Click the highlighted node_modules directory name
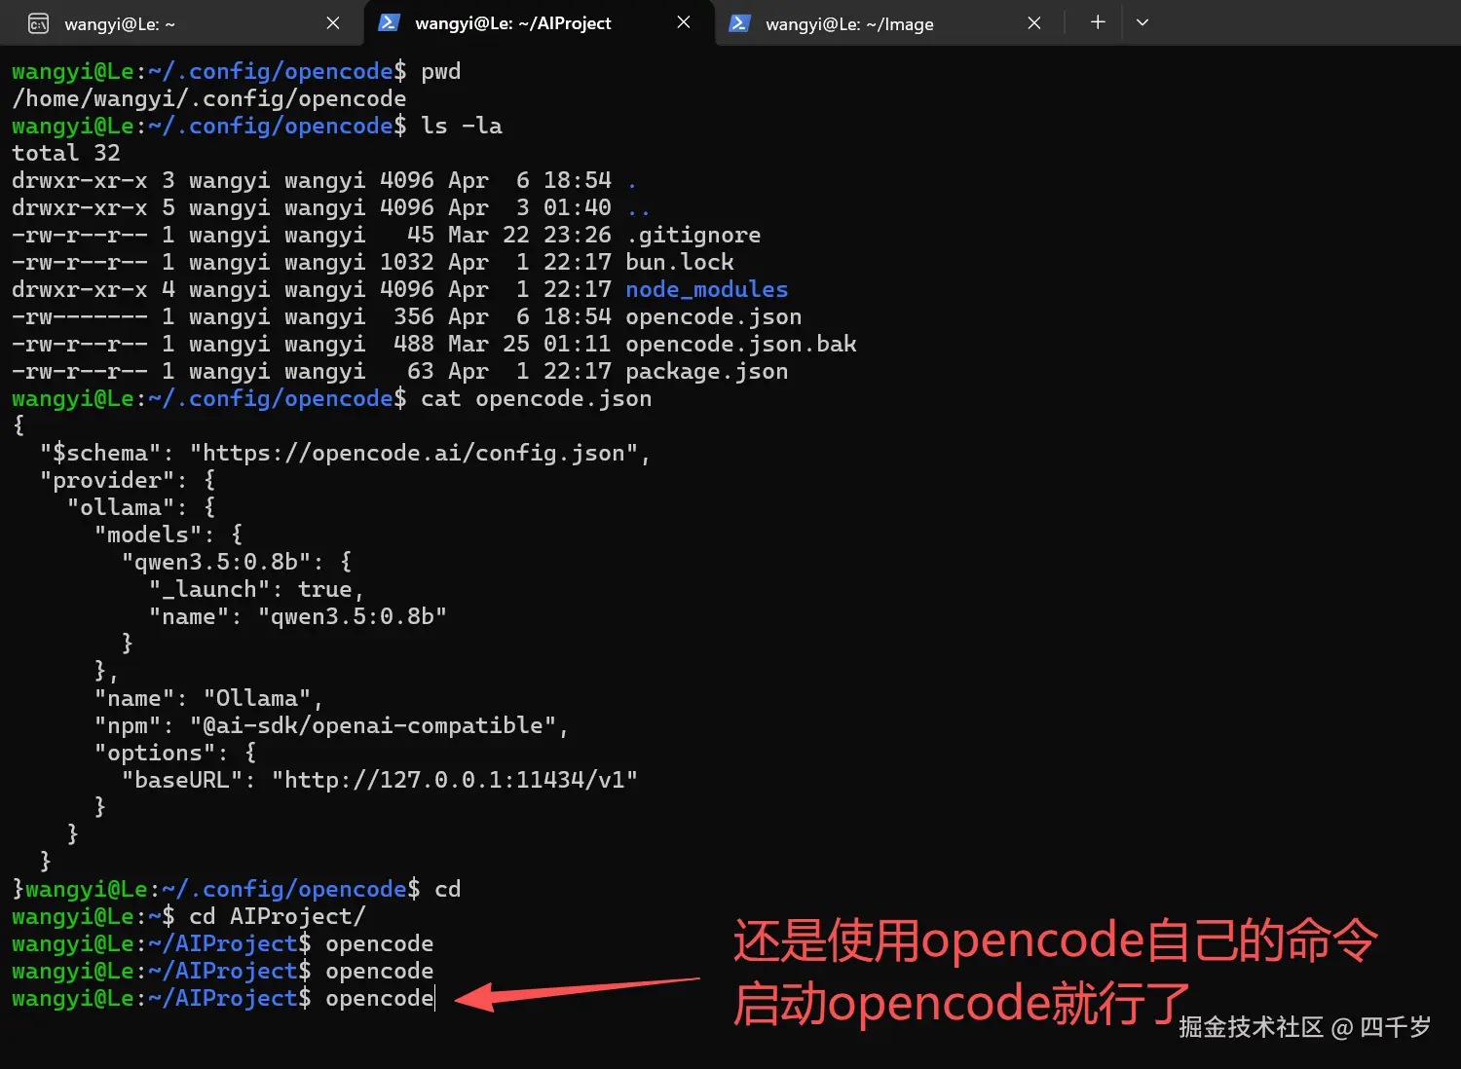The image size is (1461, 1069). pos(706,289)
